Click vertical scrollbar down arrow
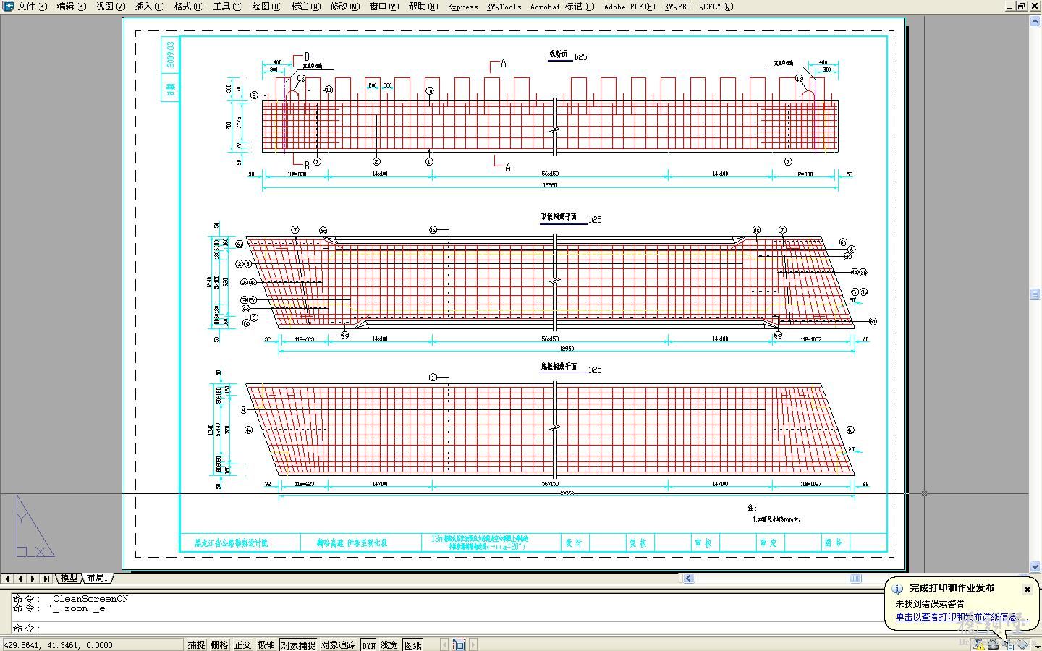1042x651 pixels. (1035, 566)
